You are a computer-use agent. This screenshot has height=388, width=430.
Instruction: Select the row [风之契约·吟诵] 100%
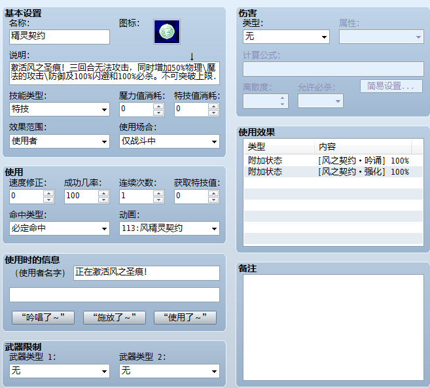coord(333,160)
